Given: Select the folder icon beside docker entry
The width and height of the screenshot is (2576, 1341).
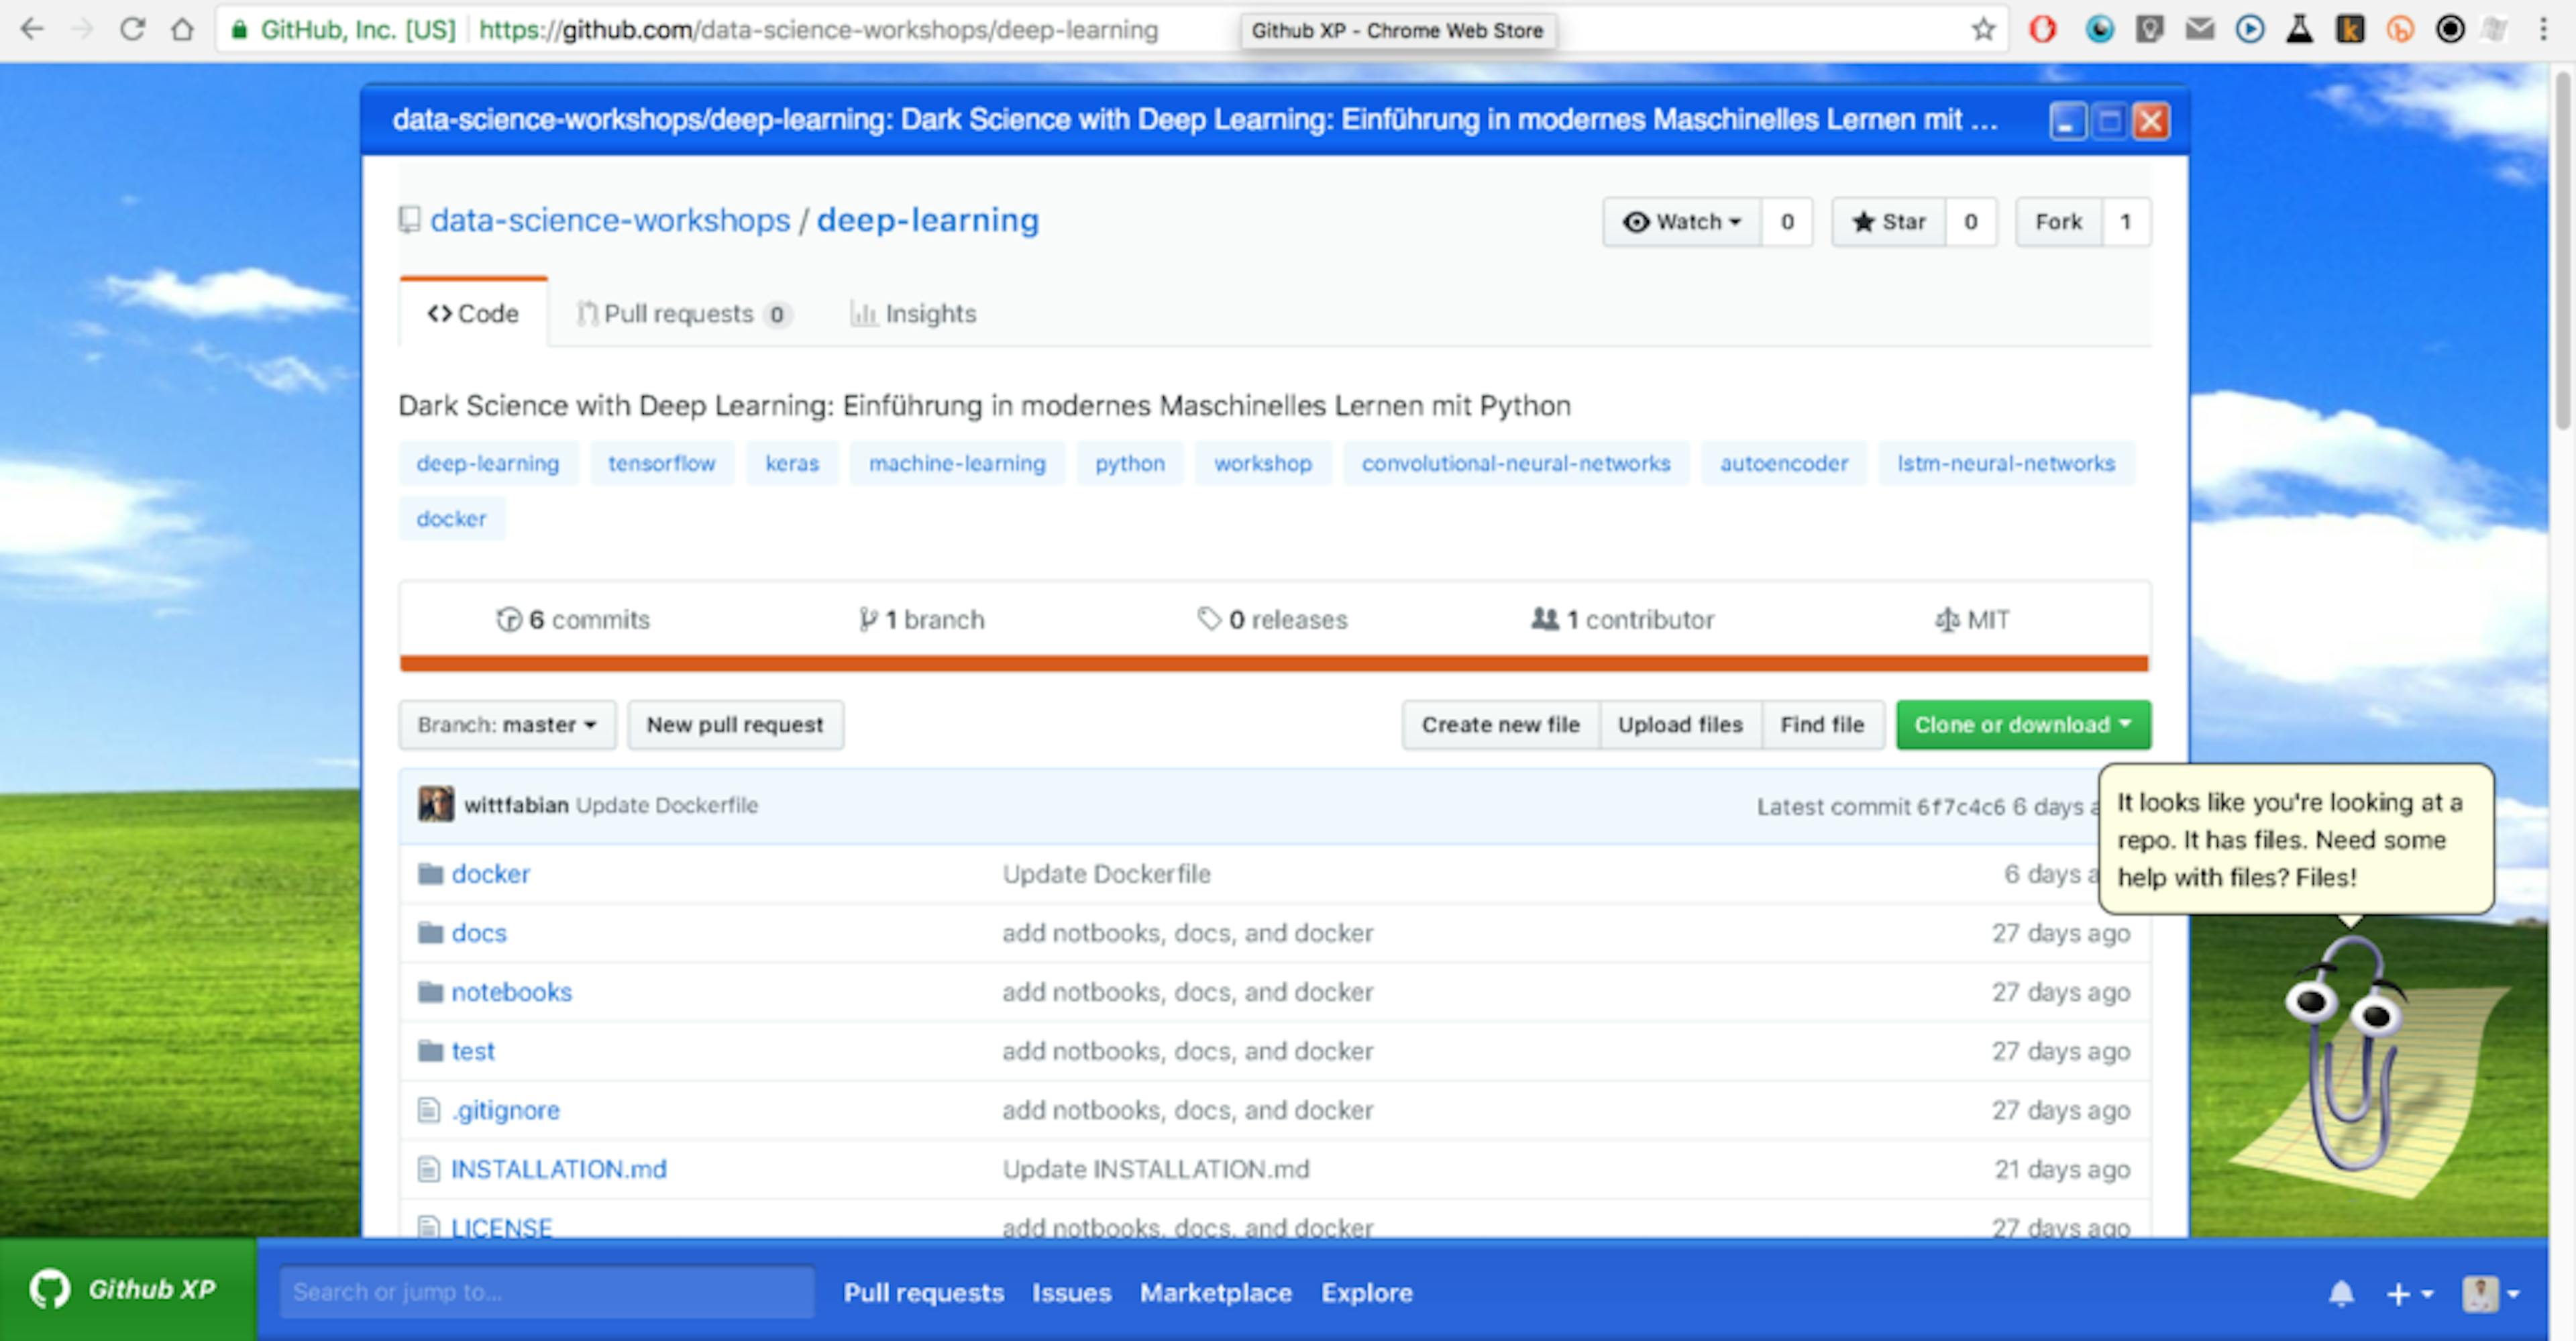Looking at the screenshot, I should [x=431, y=873].
